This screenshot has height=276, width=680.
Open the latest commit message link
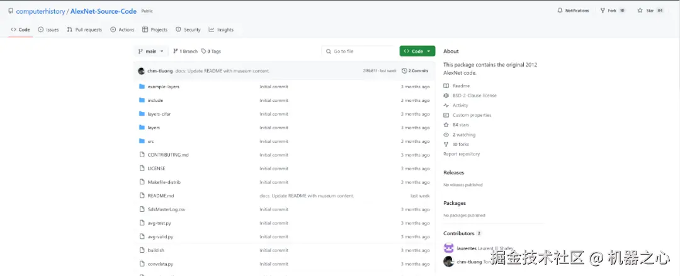(222, 70)
